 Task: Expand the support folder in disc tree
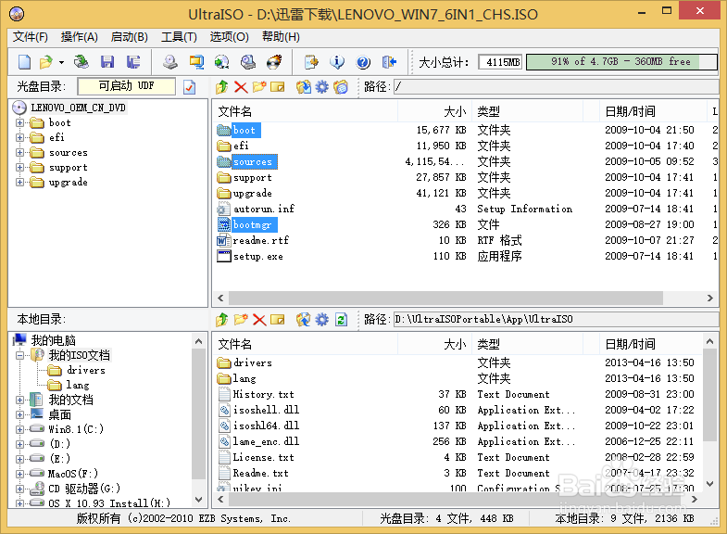click(x=20, y=168)
